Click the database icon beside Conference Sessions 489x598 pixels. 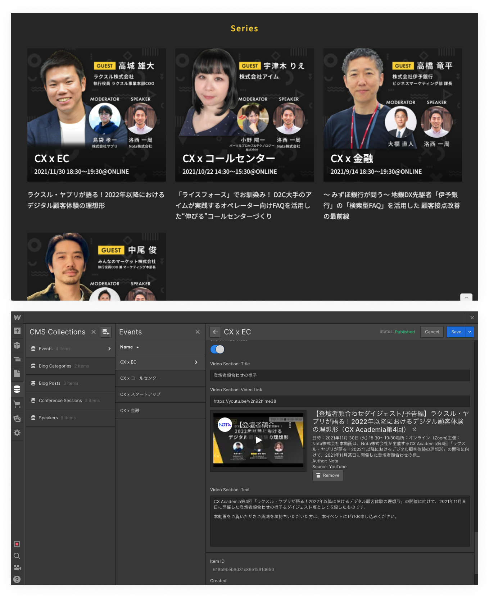tap(33, 401)
